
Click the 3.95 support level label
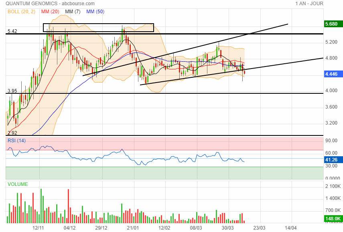12,91
